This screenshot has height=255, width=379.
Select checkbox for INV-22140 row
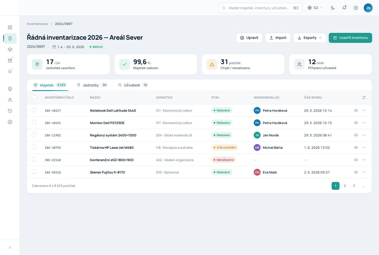click(x=34, y=159)
